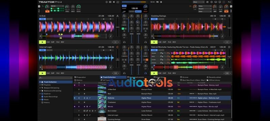Toggle headphone cue for channel B
The width and height of the screenshot is (270, 121).
pos(146,42)
